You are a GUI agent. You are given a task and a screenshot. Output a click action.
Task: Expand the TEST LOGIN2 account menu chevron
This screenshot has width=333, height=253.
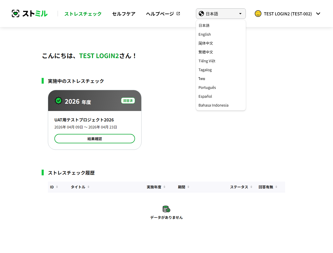318,14
